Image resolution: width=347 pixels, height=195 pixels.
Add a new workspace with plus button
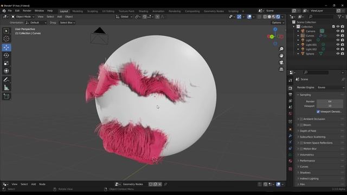[243, 11]
